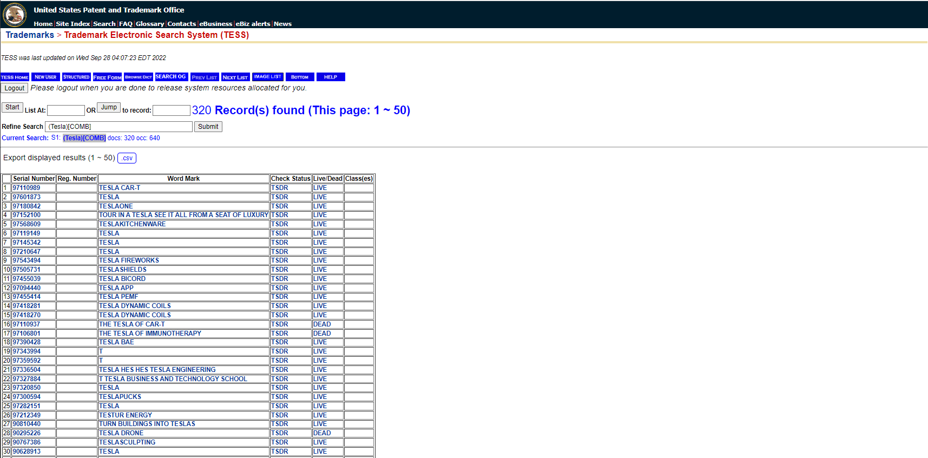
Task: Open the TESLASCULPTING word mark
Action: pyautogui.click(x=127, y=442)
